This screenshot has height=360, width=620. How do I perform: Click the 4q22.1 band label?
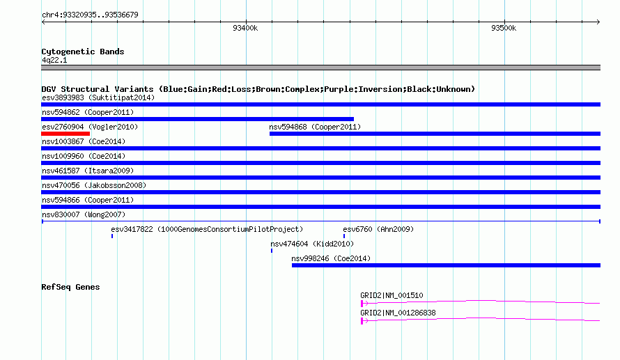(x=54, y=60)
